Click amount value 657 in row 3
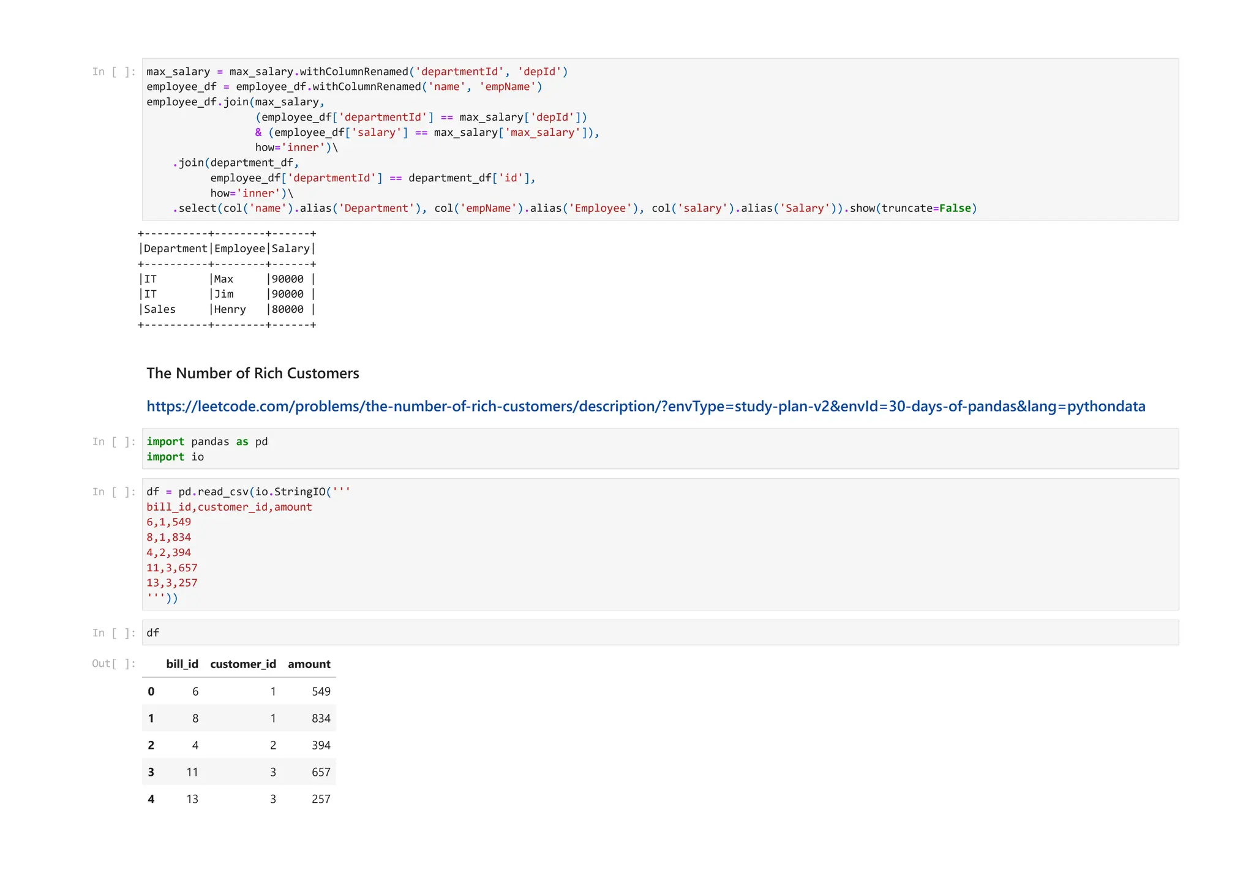This screenshot has height=886, width=1254. [x=321, y=772]
